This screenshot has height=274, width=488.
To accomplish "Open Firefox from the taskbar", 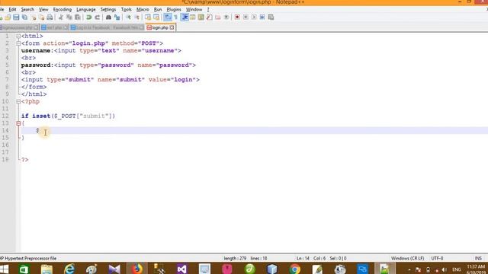I will 136,269.
